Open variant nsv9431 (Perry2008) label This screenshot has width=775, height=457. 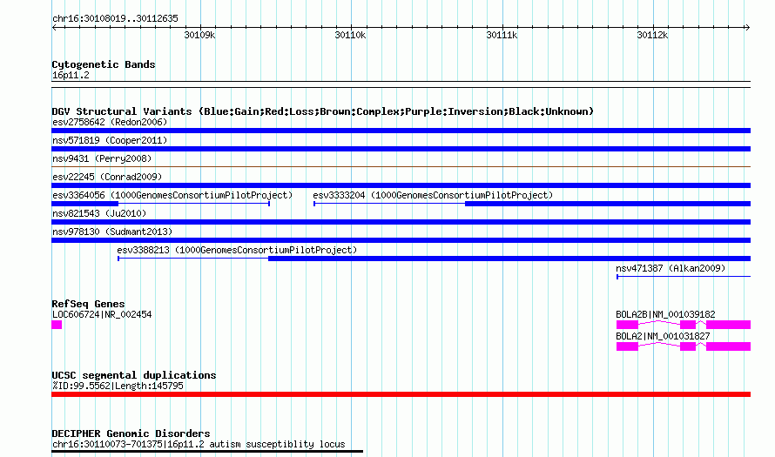[x=102, y=158]
